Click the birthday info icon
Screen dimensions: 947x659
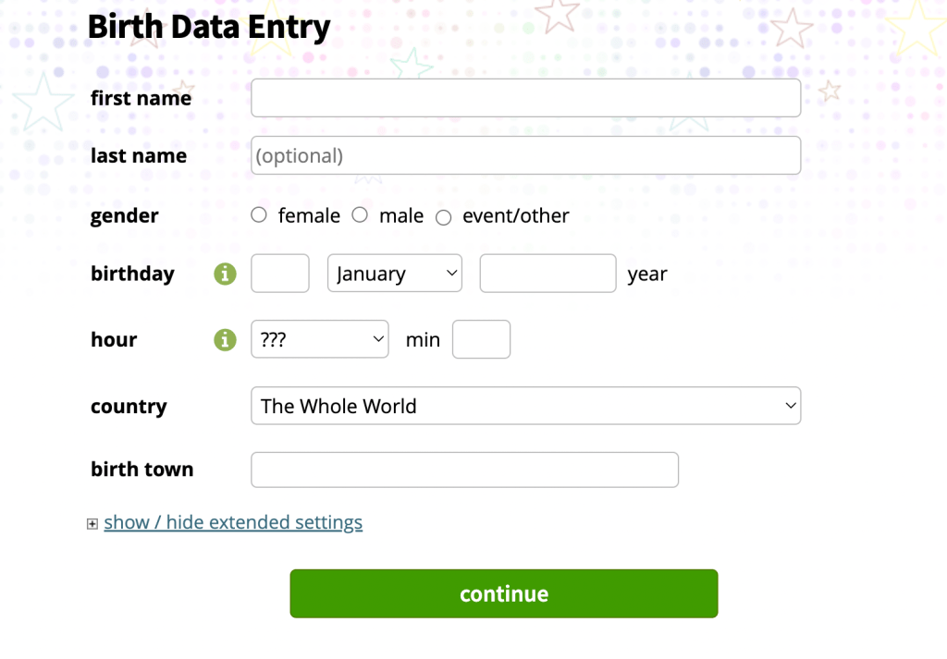click(x=225, y=274)
